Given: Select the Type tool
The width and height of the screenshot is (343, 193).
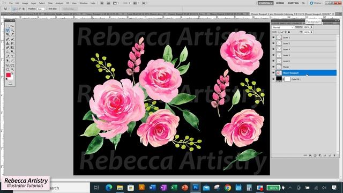Looking at the screenshot, I should pos(12,56).
